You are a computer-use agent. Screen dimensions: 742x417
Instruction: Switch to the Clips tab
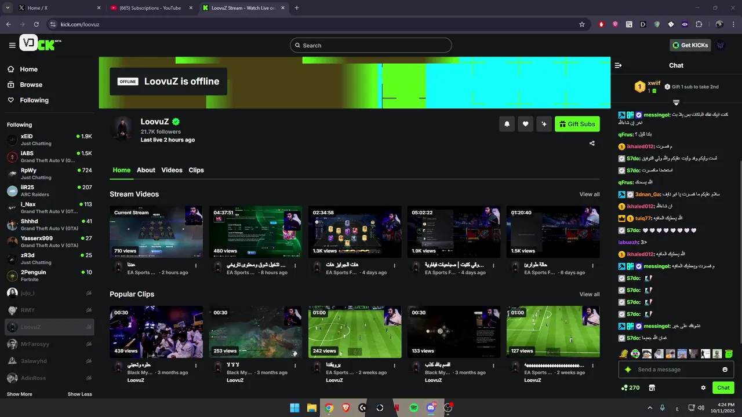coord(197,170)
